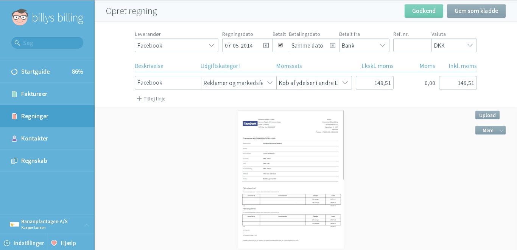
Task: Click the Ekskl. moms amount field
Action: tap(375, 83)
